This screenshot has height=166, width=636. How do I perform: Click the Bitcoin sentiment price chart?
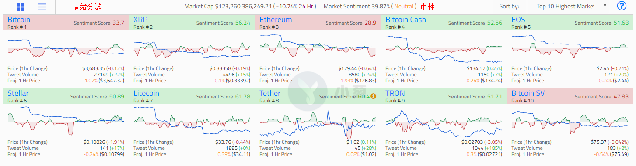click(66, 49)
